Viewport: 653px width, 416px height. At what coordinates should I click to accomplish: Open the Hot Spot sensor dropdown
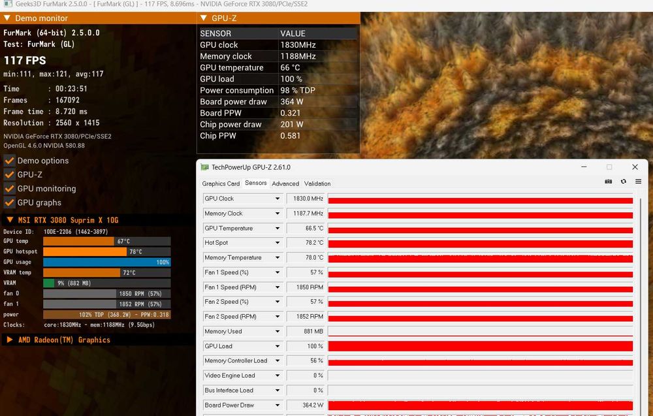click(278, 243)
